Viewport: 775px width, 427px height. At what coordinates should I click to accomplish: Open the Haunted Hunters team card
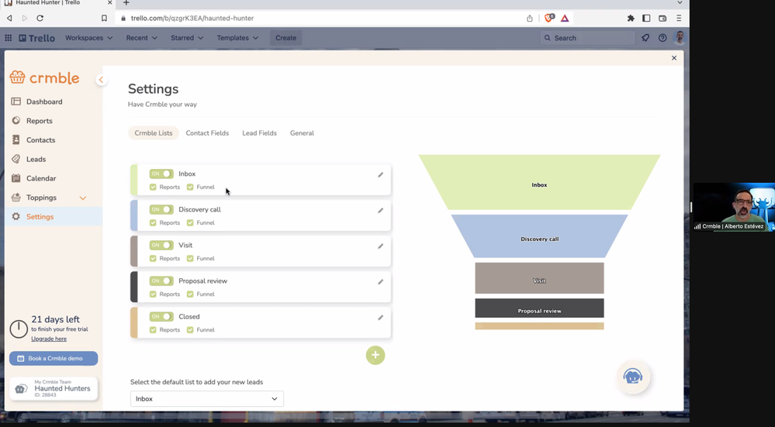click(x=54, y=389)
